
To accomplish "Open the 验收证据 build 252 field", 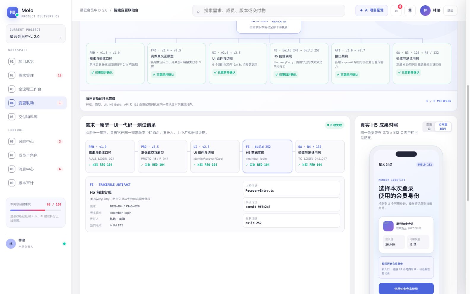I will (291, 220).
